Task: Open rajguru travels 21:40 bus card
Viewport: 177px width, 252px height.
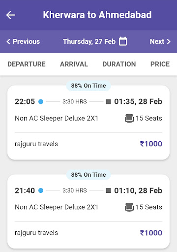Action: pos(88,212)
